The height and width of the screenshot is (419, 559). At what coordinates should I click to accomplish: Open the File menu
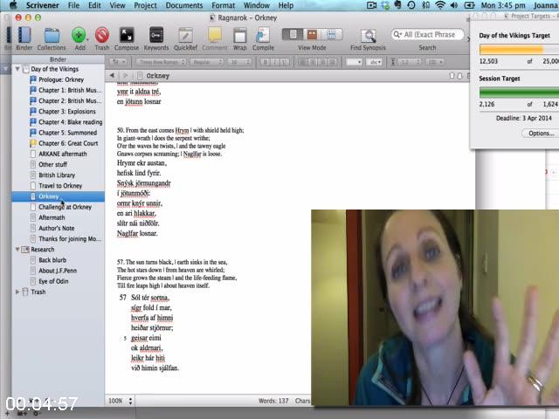coord(73,5)
